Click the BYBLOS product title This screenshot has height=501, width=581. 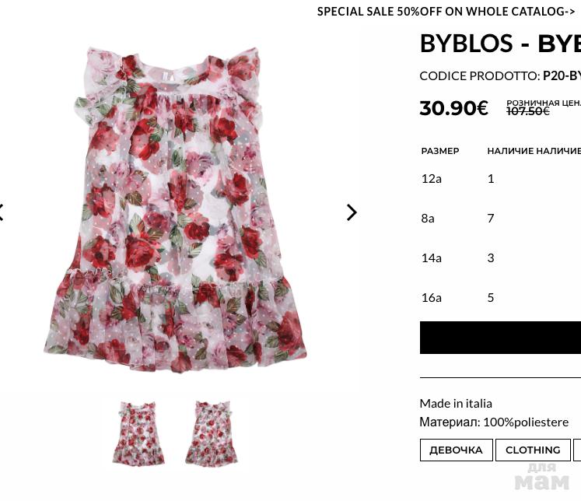click(499, 44)
